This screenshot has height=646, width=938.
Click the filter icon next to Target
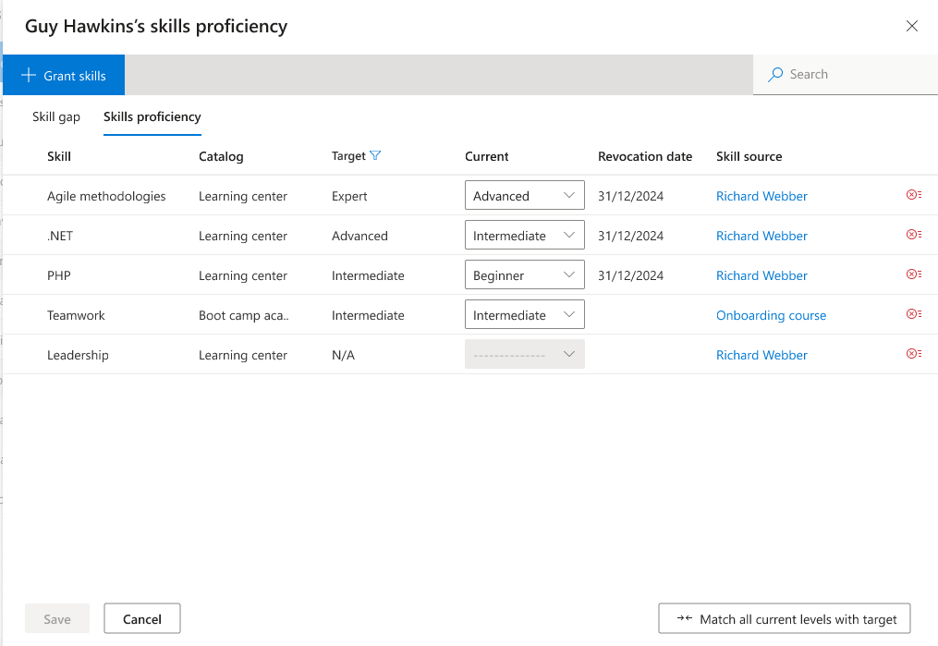click(375, 156)
